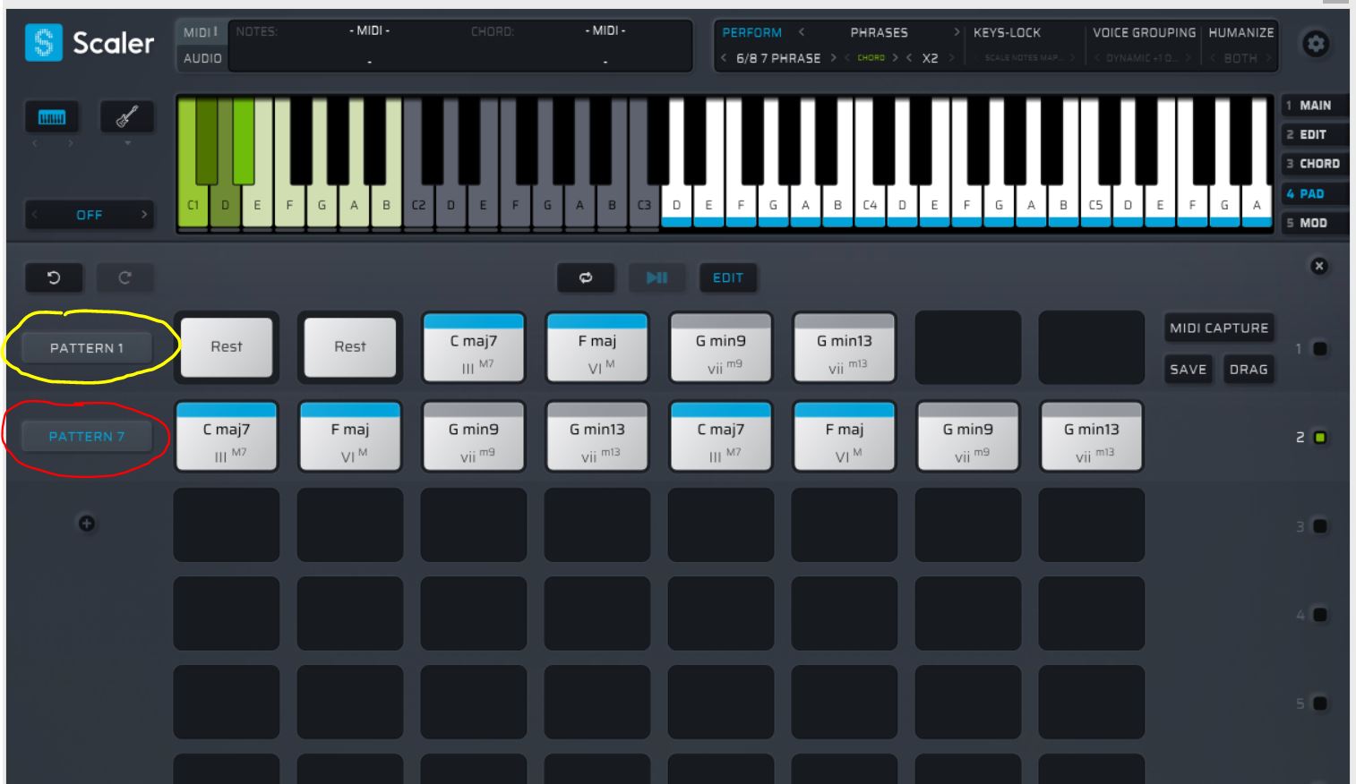Trigger C maj7 pad in Pattern 1 row
Screen dimensions: 1356x784
pos(474,347)
